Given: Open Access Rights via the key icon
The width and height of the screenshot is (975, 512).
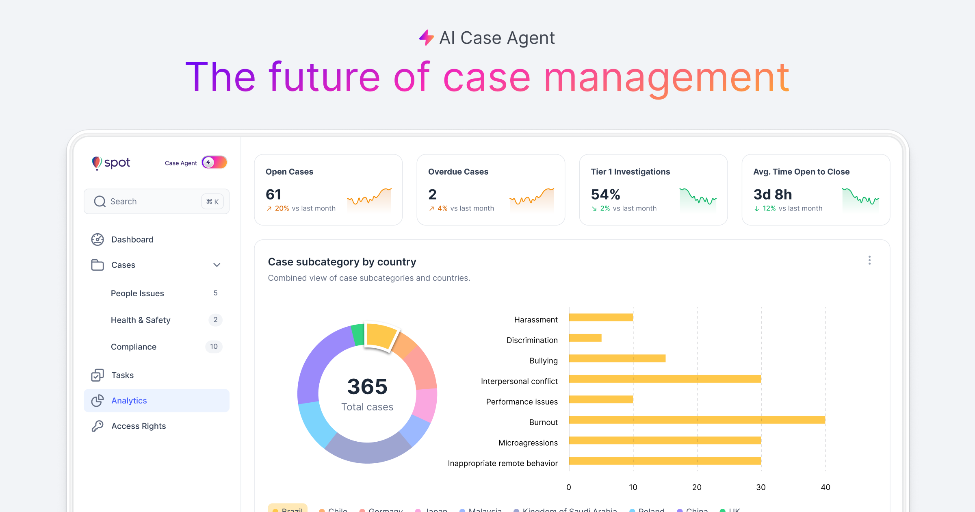Looking at the screenshot, I should point(97,426).
